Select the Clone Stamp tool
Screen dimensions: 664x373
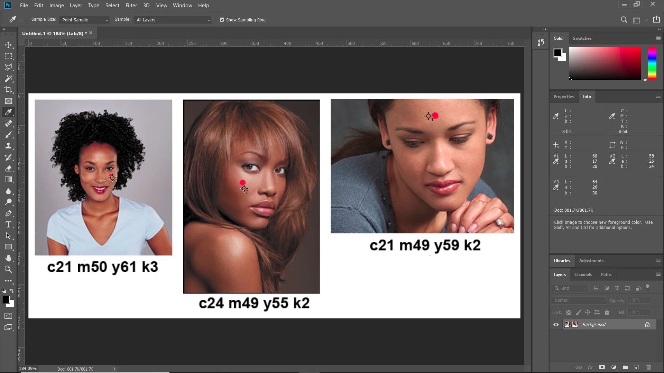click(8, 146)
